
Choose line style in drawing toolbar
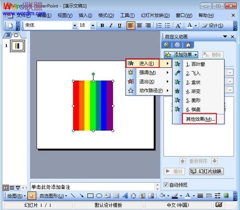[200, 196]
